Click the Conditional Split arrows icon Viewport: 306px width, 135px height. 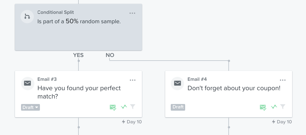point(27,17)
